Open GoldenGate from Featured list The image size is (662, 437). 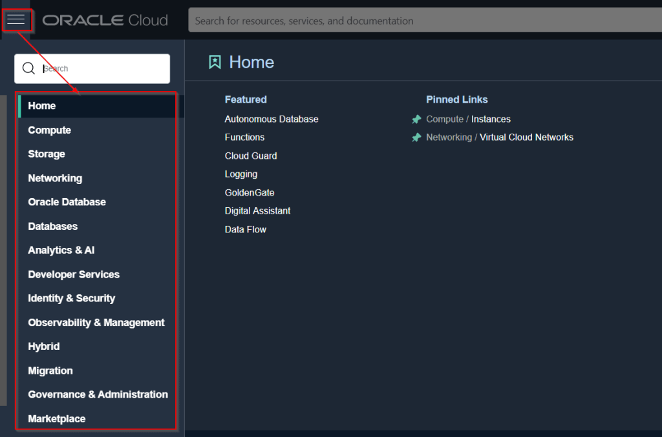pos(249,192)
